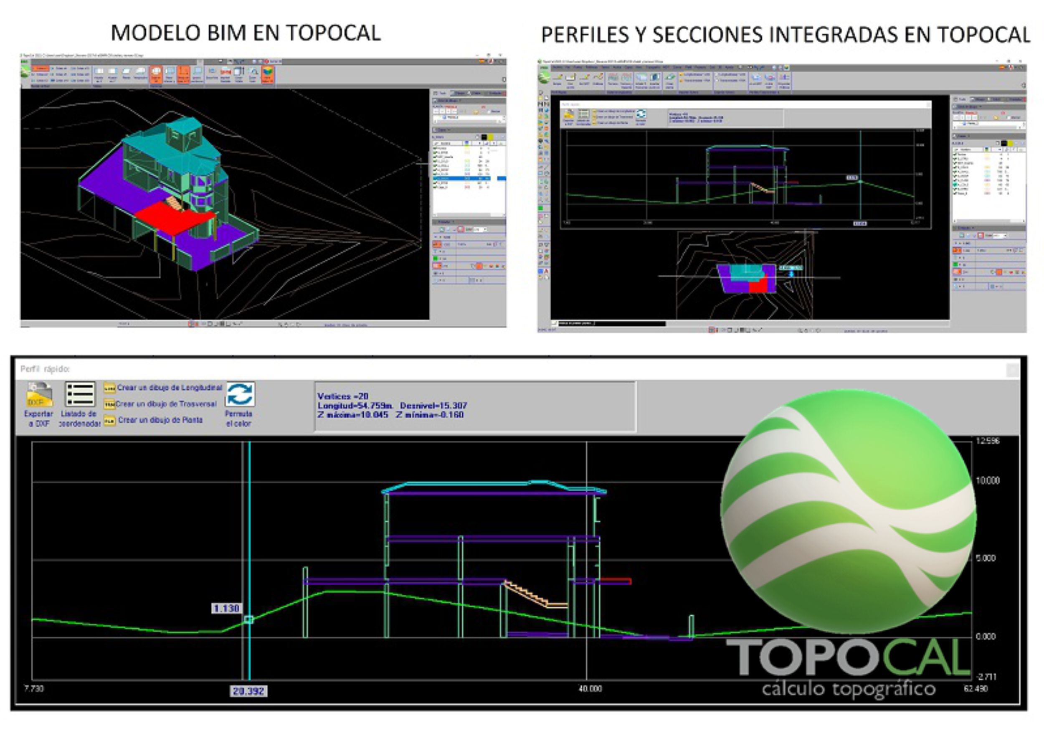
Task: Open the Capas panel dropdown arrow
Action: (450, 129)
